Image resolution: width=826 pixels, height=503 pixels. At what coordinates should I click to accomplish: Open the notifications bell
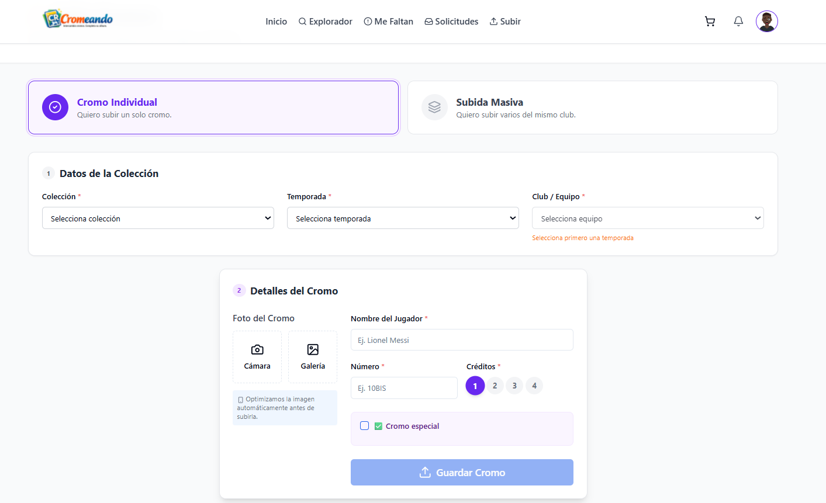[738, 22]
